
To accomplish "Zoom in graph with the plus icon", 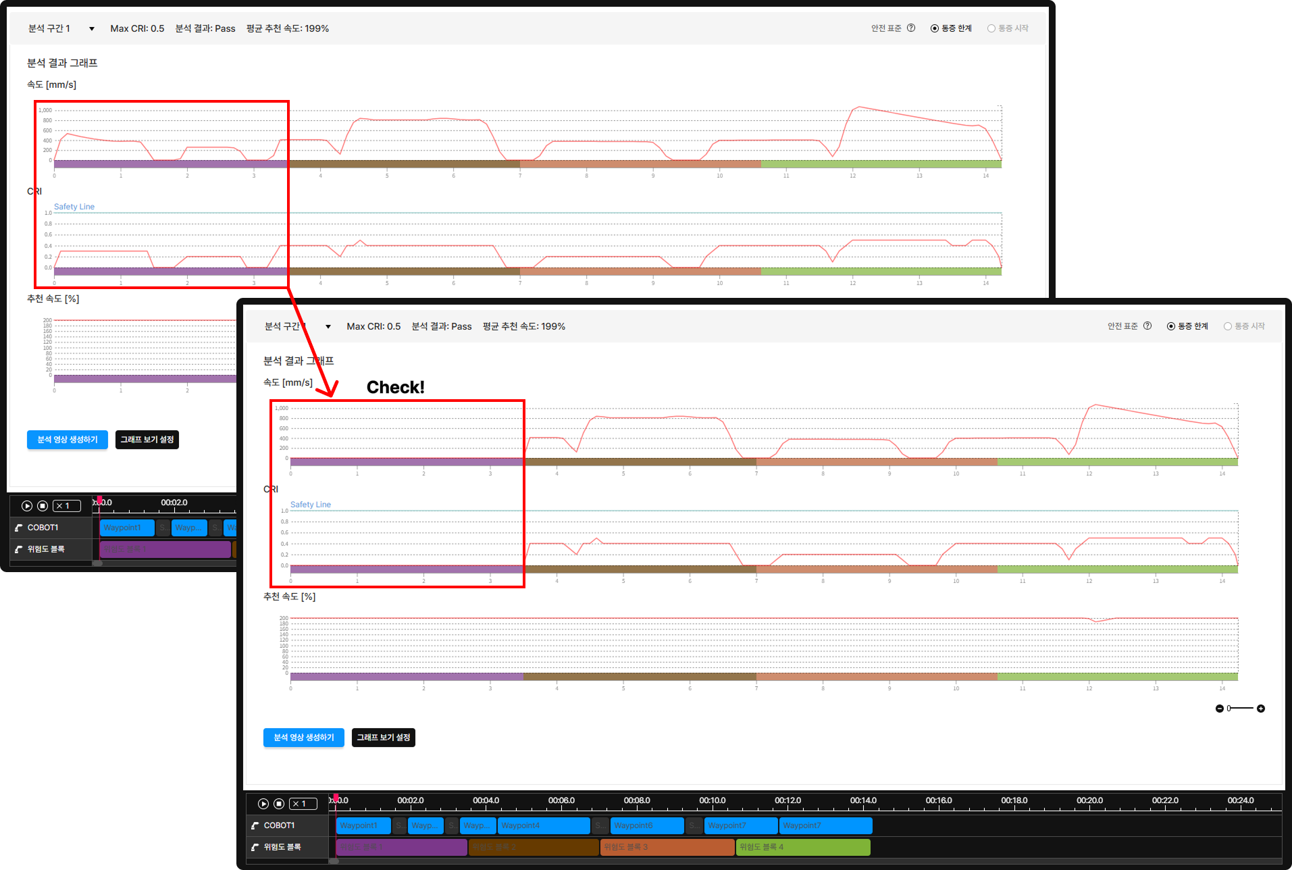I will [1261, 709].
